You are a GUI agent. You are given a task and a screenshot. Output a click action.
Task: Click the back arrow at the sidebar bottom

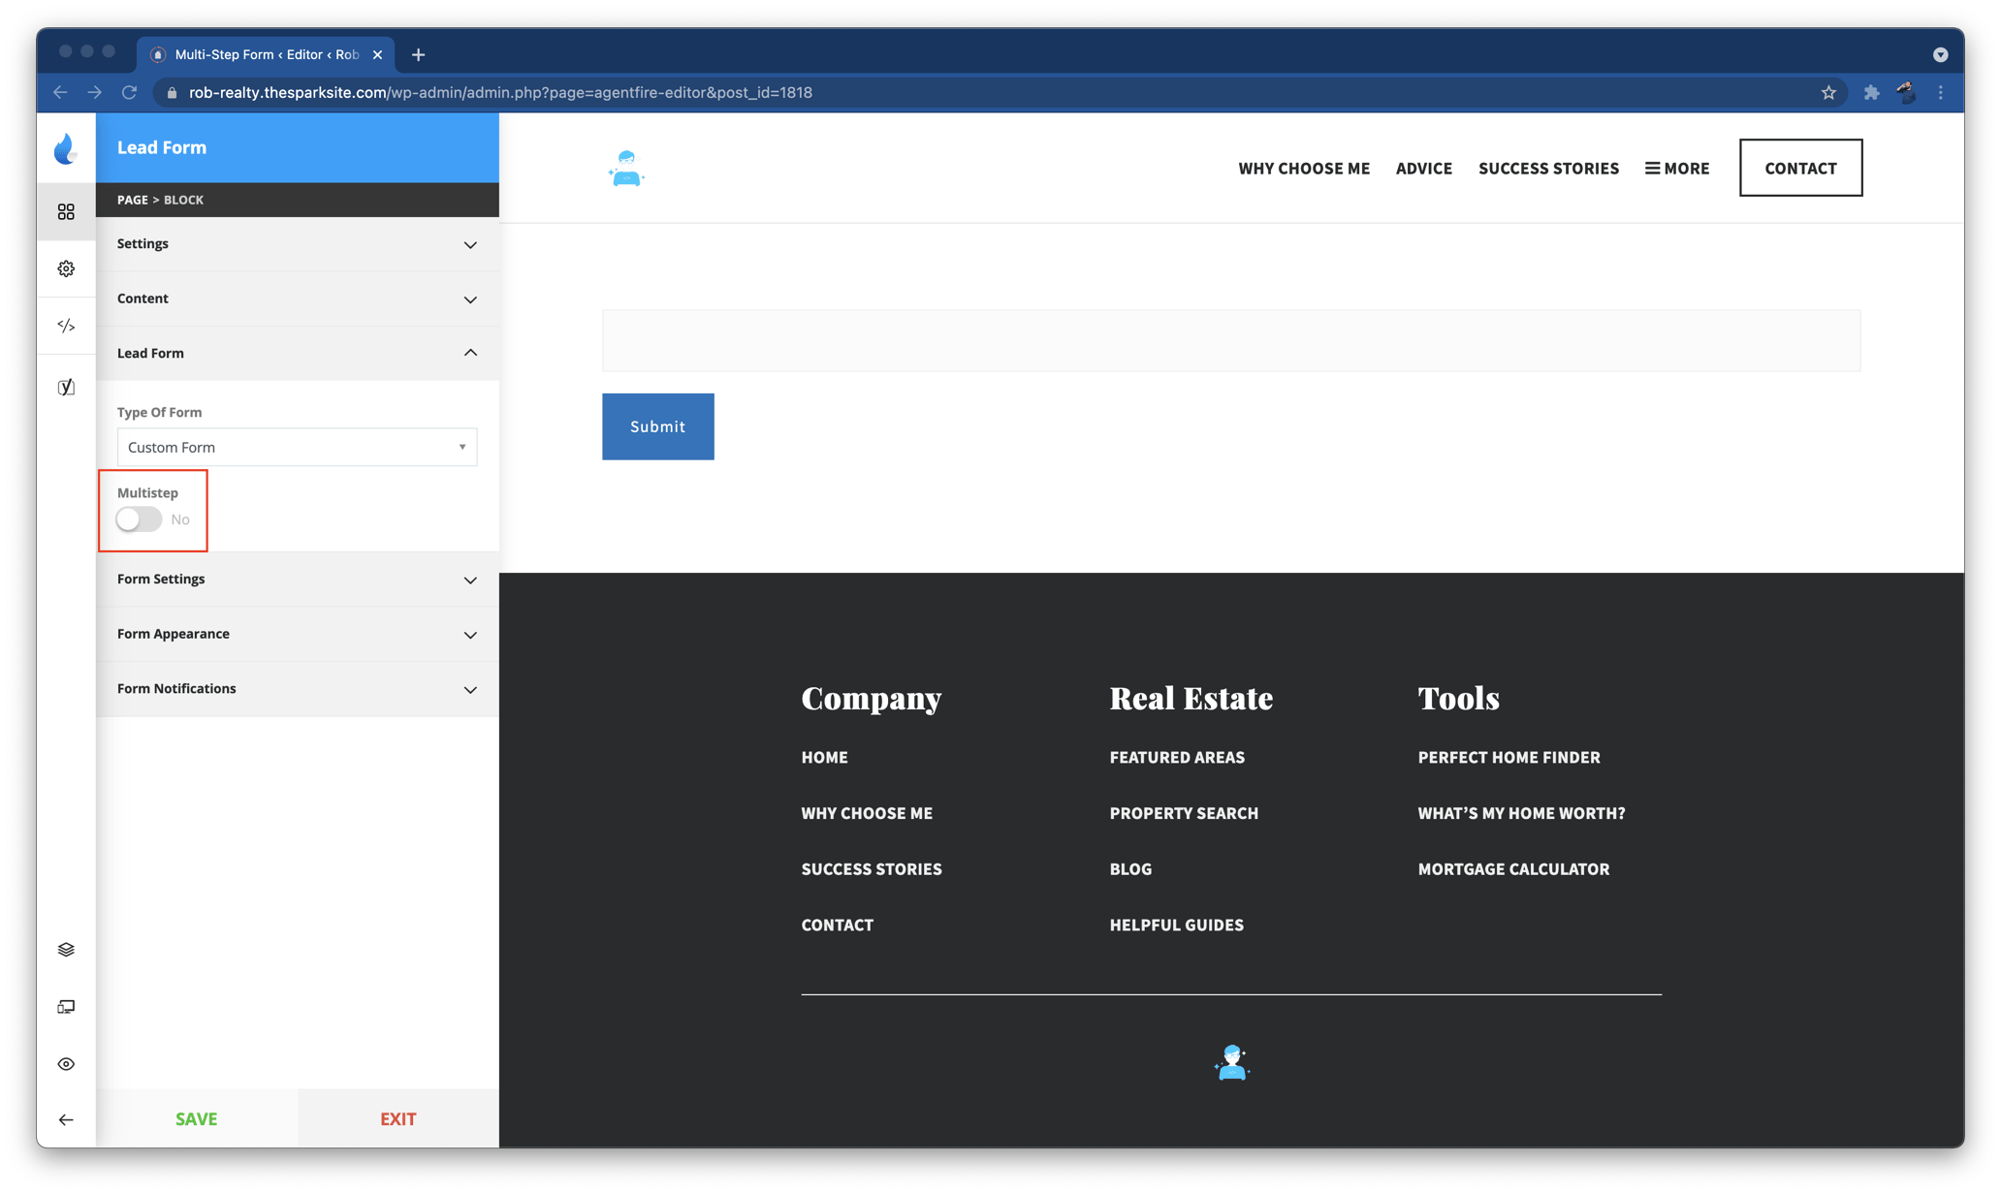pyautogui.click(x=66, y=1118)
